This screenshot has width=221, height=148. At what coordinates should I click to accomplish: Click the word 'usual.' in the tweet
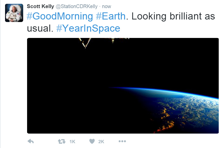coord(40,28)
